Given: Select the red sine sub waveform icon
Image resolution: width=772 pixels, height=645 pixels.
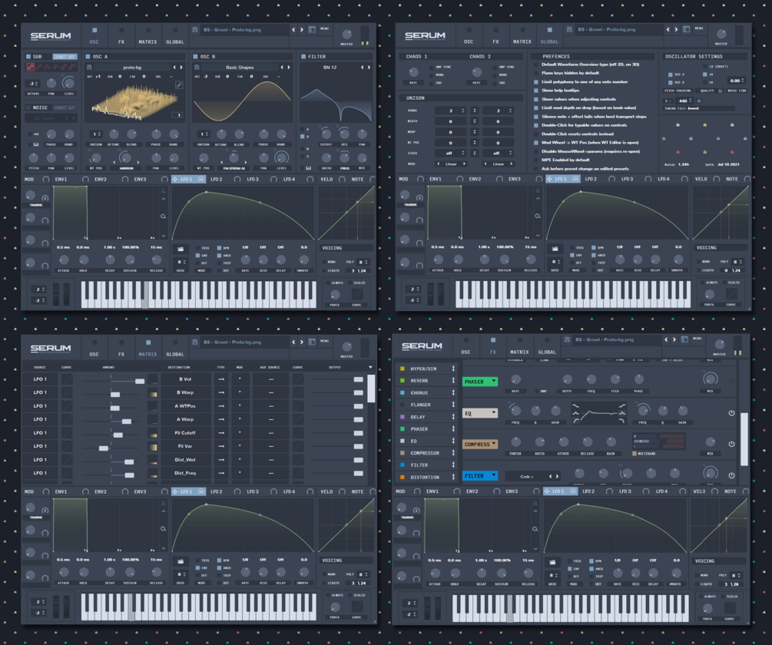Looking at the screenshot, I should click(31, 67).
